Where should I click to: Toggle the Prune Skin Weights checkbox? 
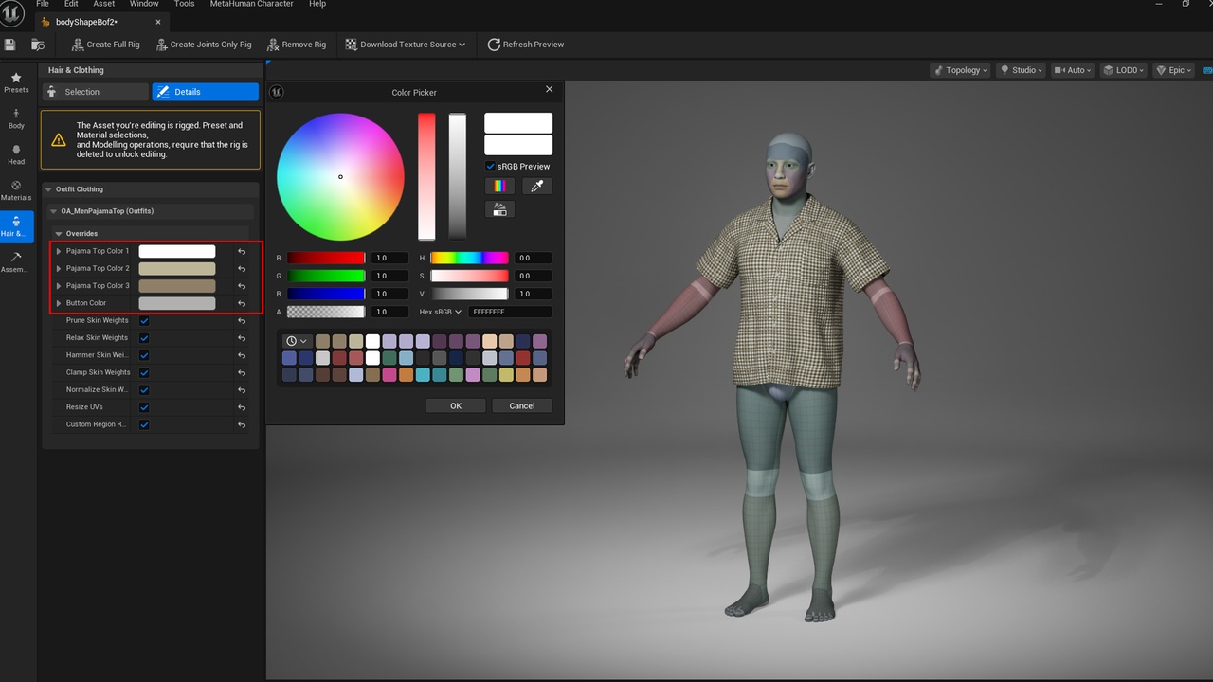[x=144, y=320]
